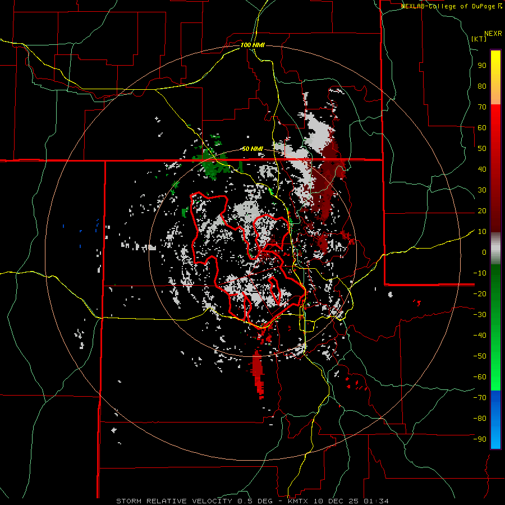Image resolution: width=505 pixels, height=505 pixels.
Task: Click the -10 value on the velocity scale
Action: click(x=480, y=273)
